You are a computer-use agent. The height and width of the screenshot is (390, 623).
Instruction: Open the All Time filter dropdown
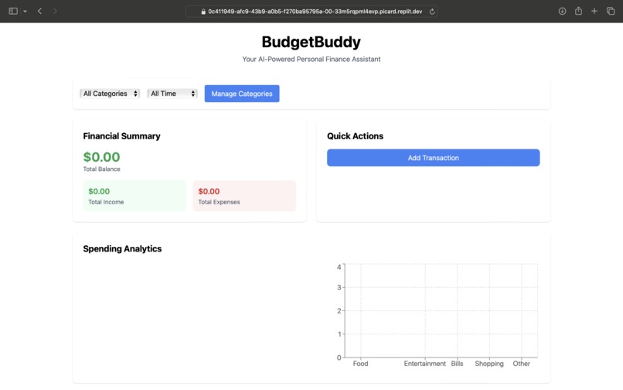(172, 94)
